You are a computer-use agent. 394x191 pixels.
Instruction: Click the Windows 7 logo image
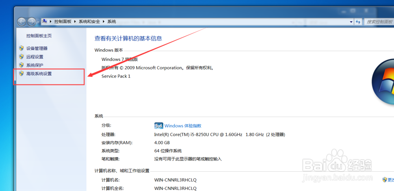point(383,82)
